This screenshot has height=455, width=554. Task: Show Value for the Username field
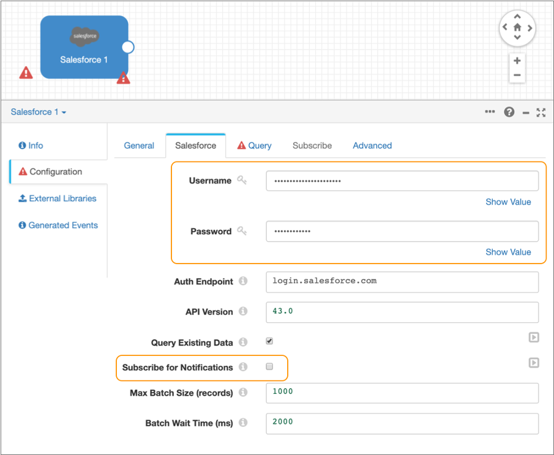tap(508, 202)
